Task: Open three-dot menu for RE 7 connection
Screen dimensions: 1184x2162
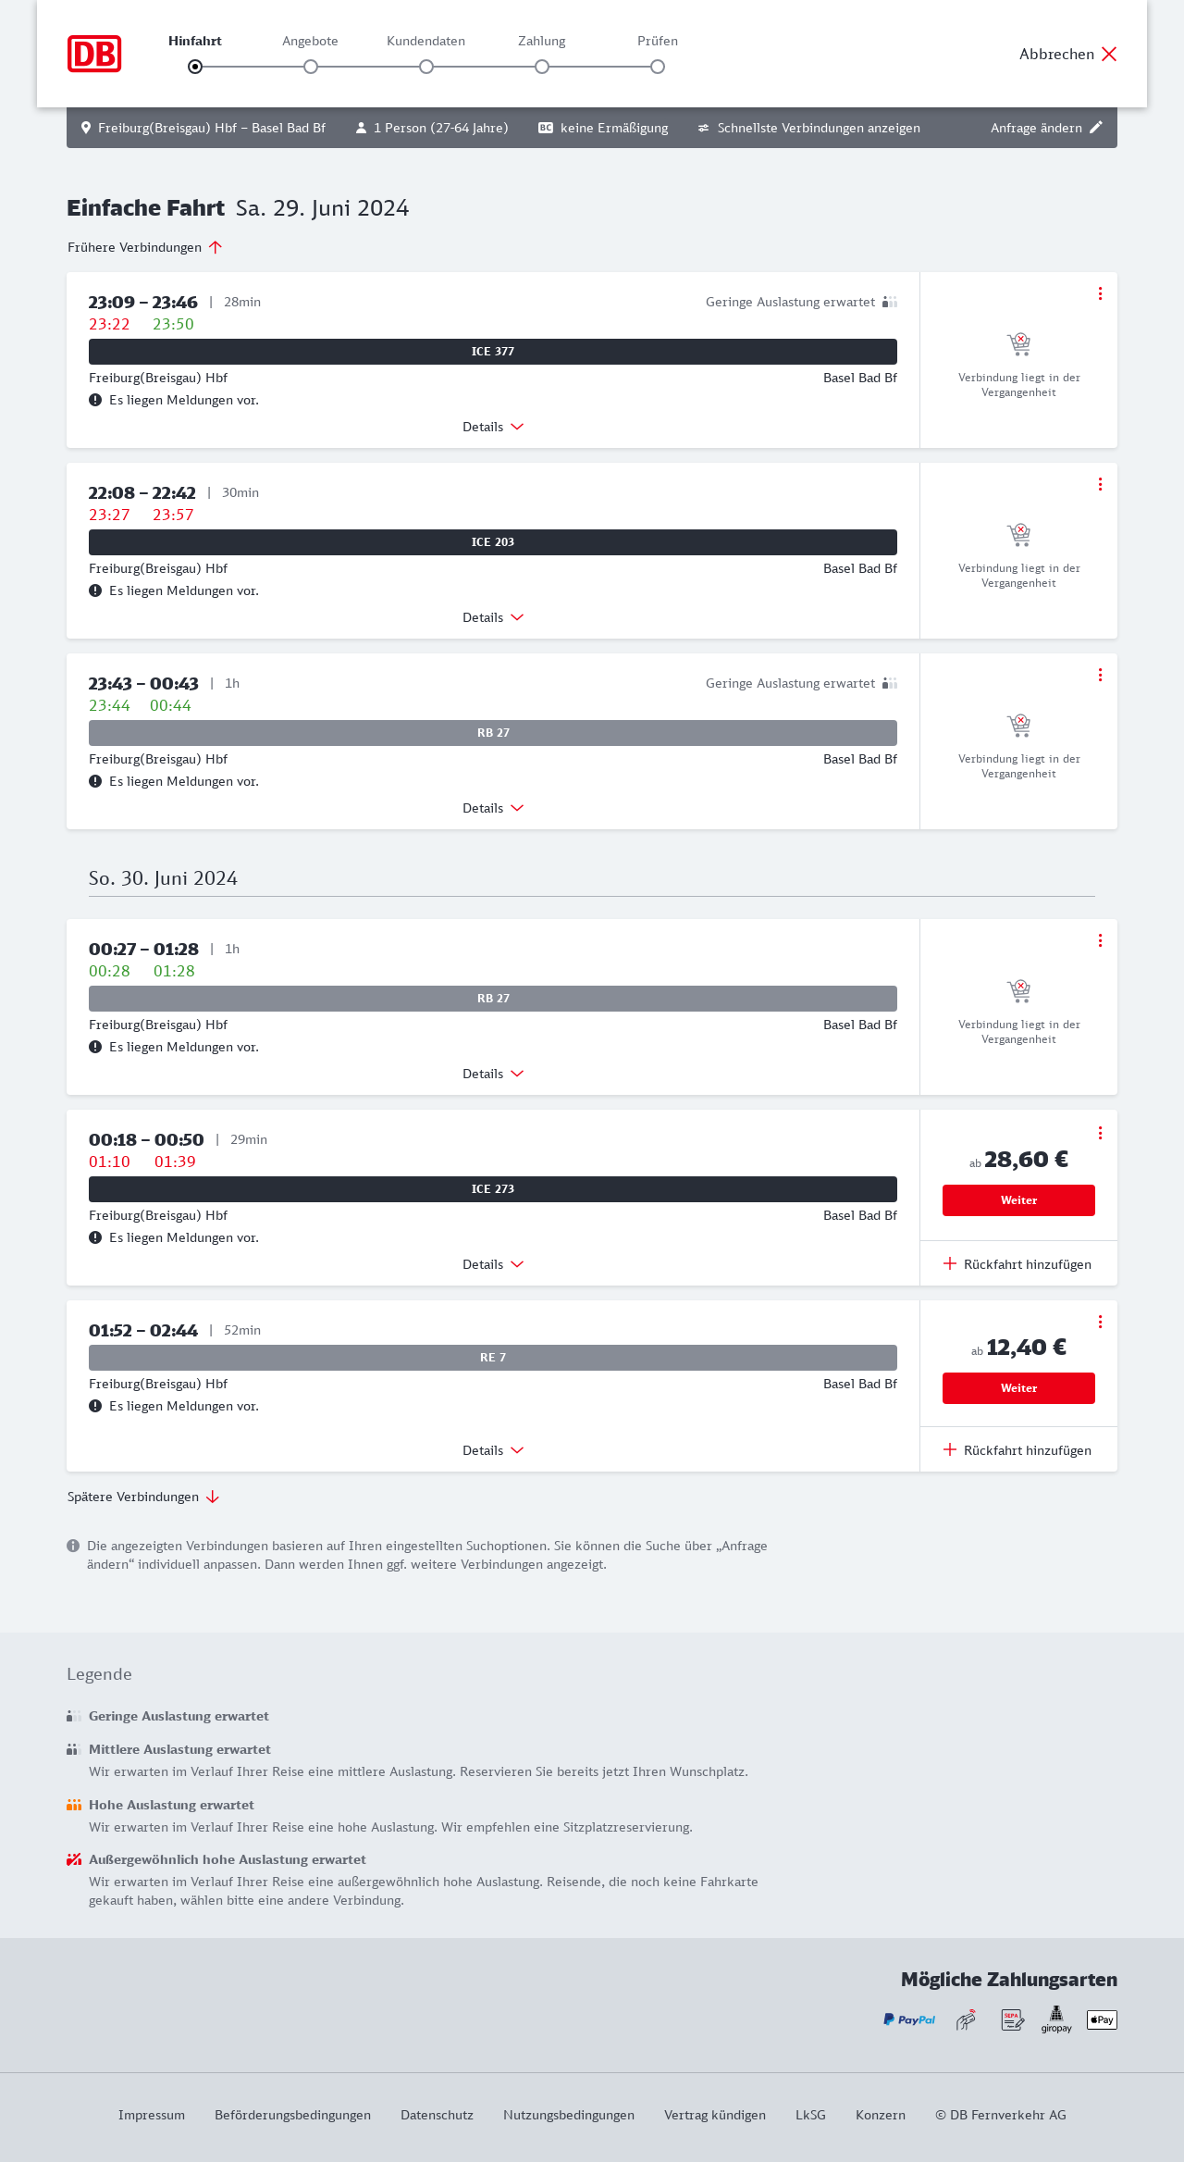Action: click(x=1100, y=1322)
